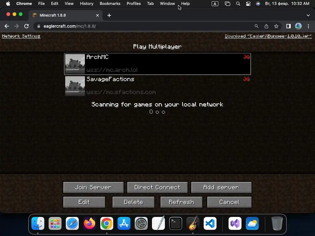
Task: Reload the Eaglercraft page
Action: tap(26, 26)
